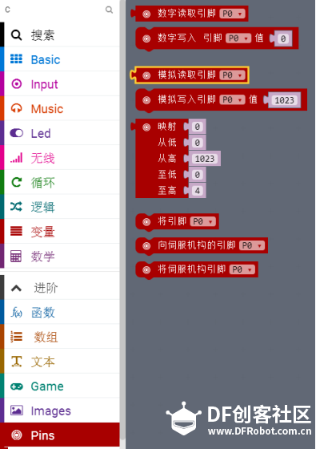Click the 循环 loop arrow icon
Screen dimensions: 316x449
(16, 183)
